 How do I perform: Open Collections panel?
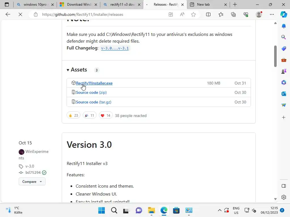point(233,14)
